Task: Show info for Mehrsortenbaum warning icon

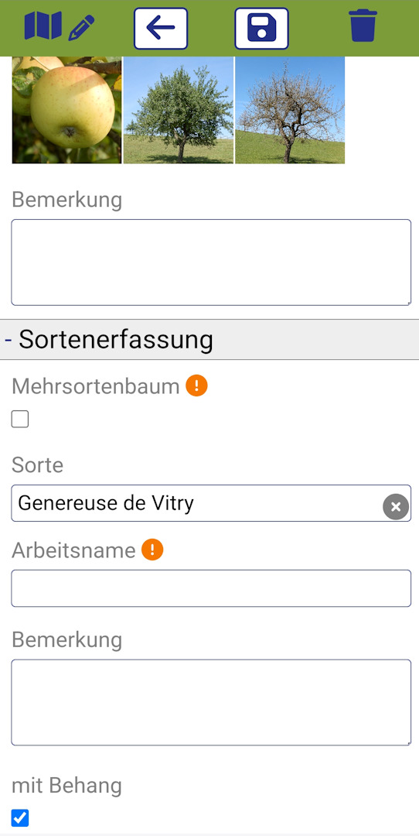Action: tap(196, 386)
